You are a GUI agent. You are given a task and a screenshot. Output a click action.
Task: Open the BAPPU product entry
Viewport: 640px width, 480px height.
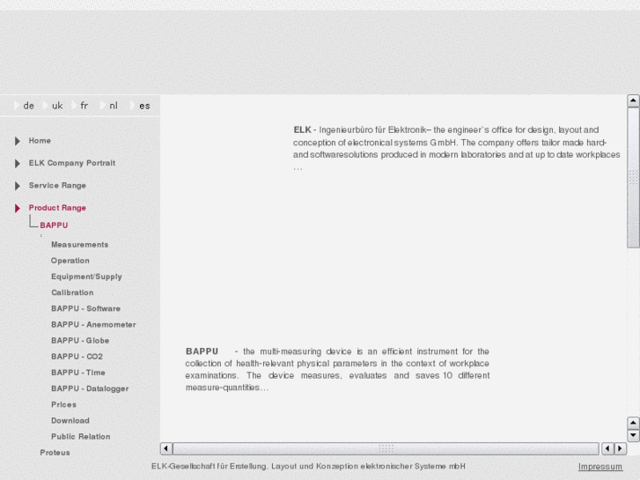(x=54, y=225)
